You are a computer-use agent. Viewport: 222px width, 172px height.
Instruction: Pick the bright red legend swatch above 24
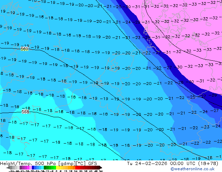pos(76,167)
